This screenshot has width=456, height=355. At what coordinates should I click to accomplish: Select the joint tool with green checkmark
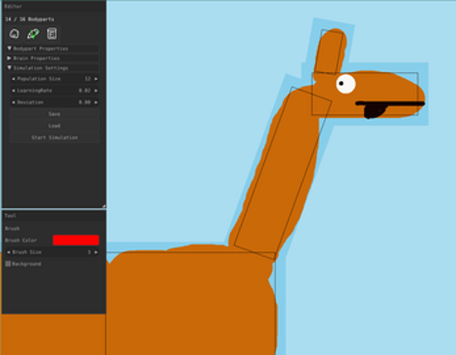coord(33,34)
